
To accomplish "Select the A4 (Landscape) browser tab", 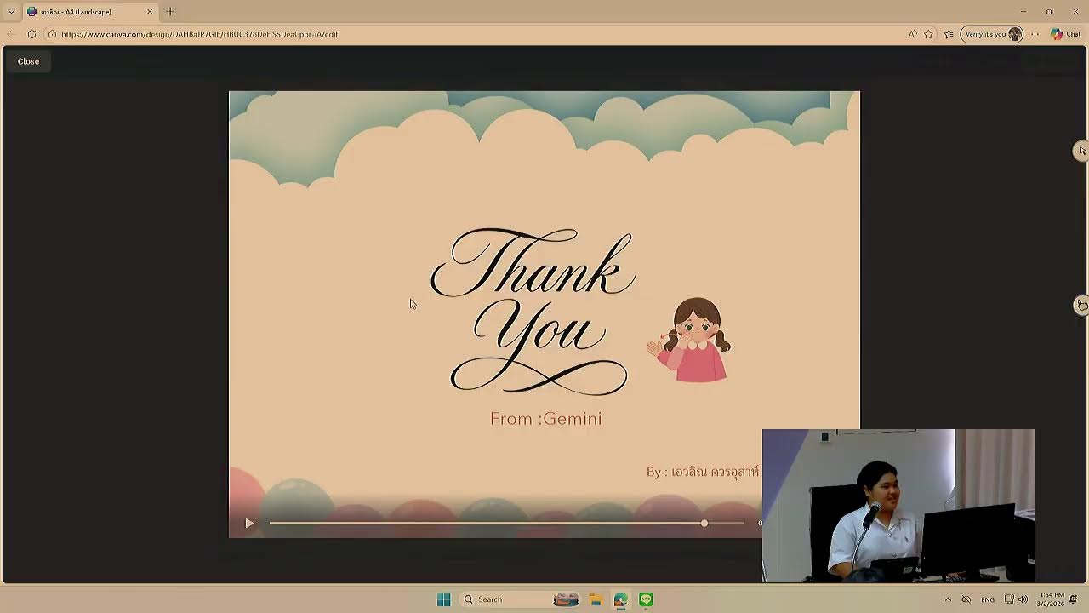I will pos(89,12).
